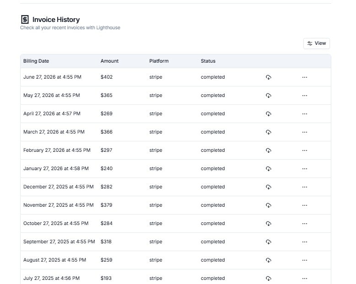
Task: Click completed status in the March 27, 2026 row
Action: pos(213,132)
